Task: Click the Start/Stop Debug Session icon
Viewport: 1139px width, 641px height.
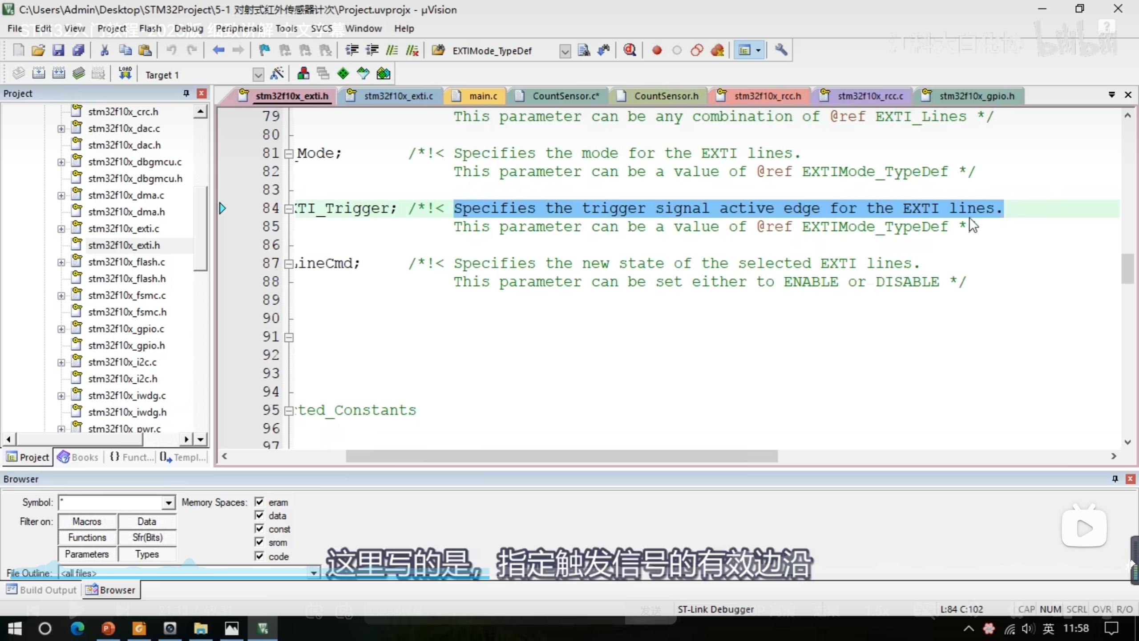Action: click(630, 50)
